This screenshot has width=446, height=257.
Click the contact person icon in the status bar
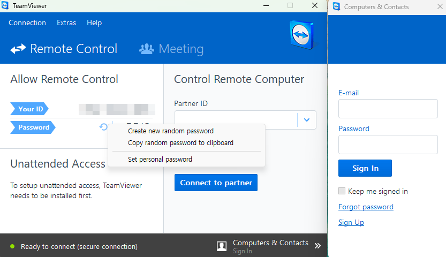click(222, 246)
